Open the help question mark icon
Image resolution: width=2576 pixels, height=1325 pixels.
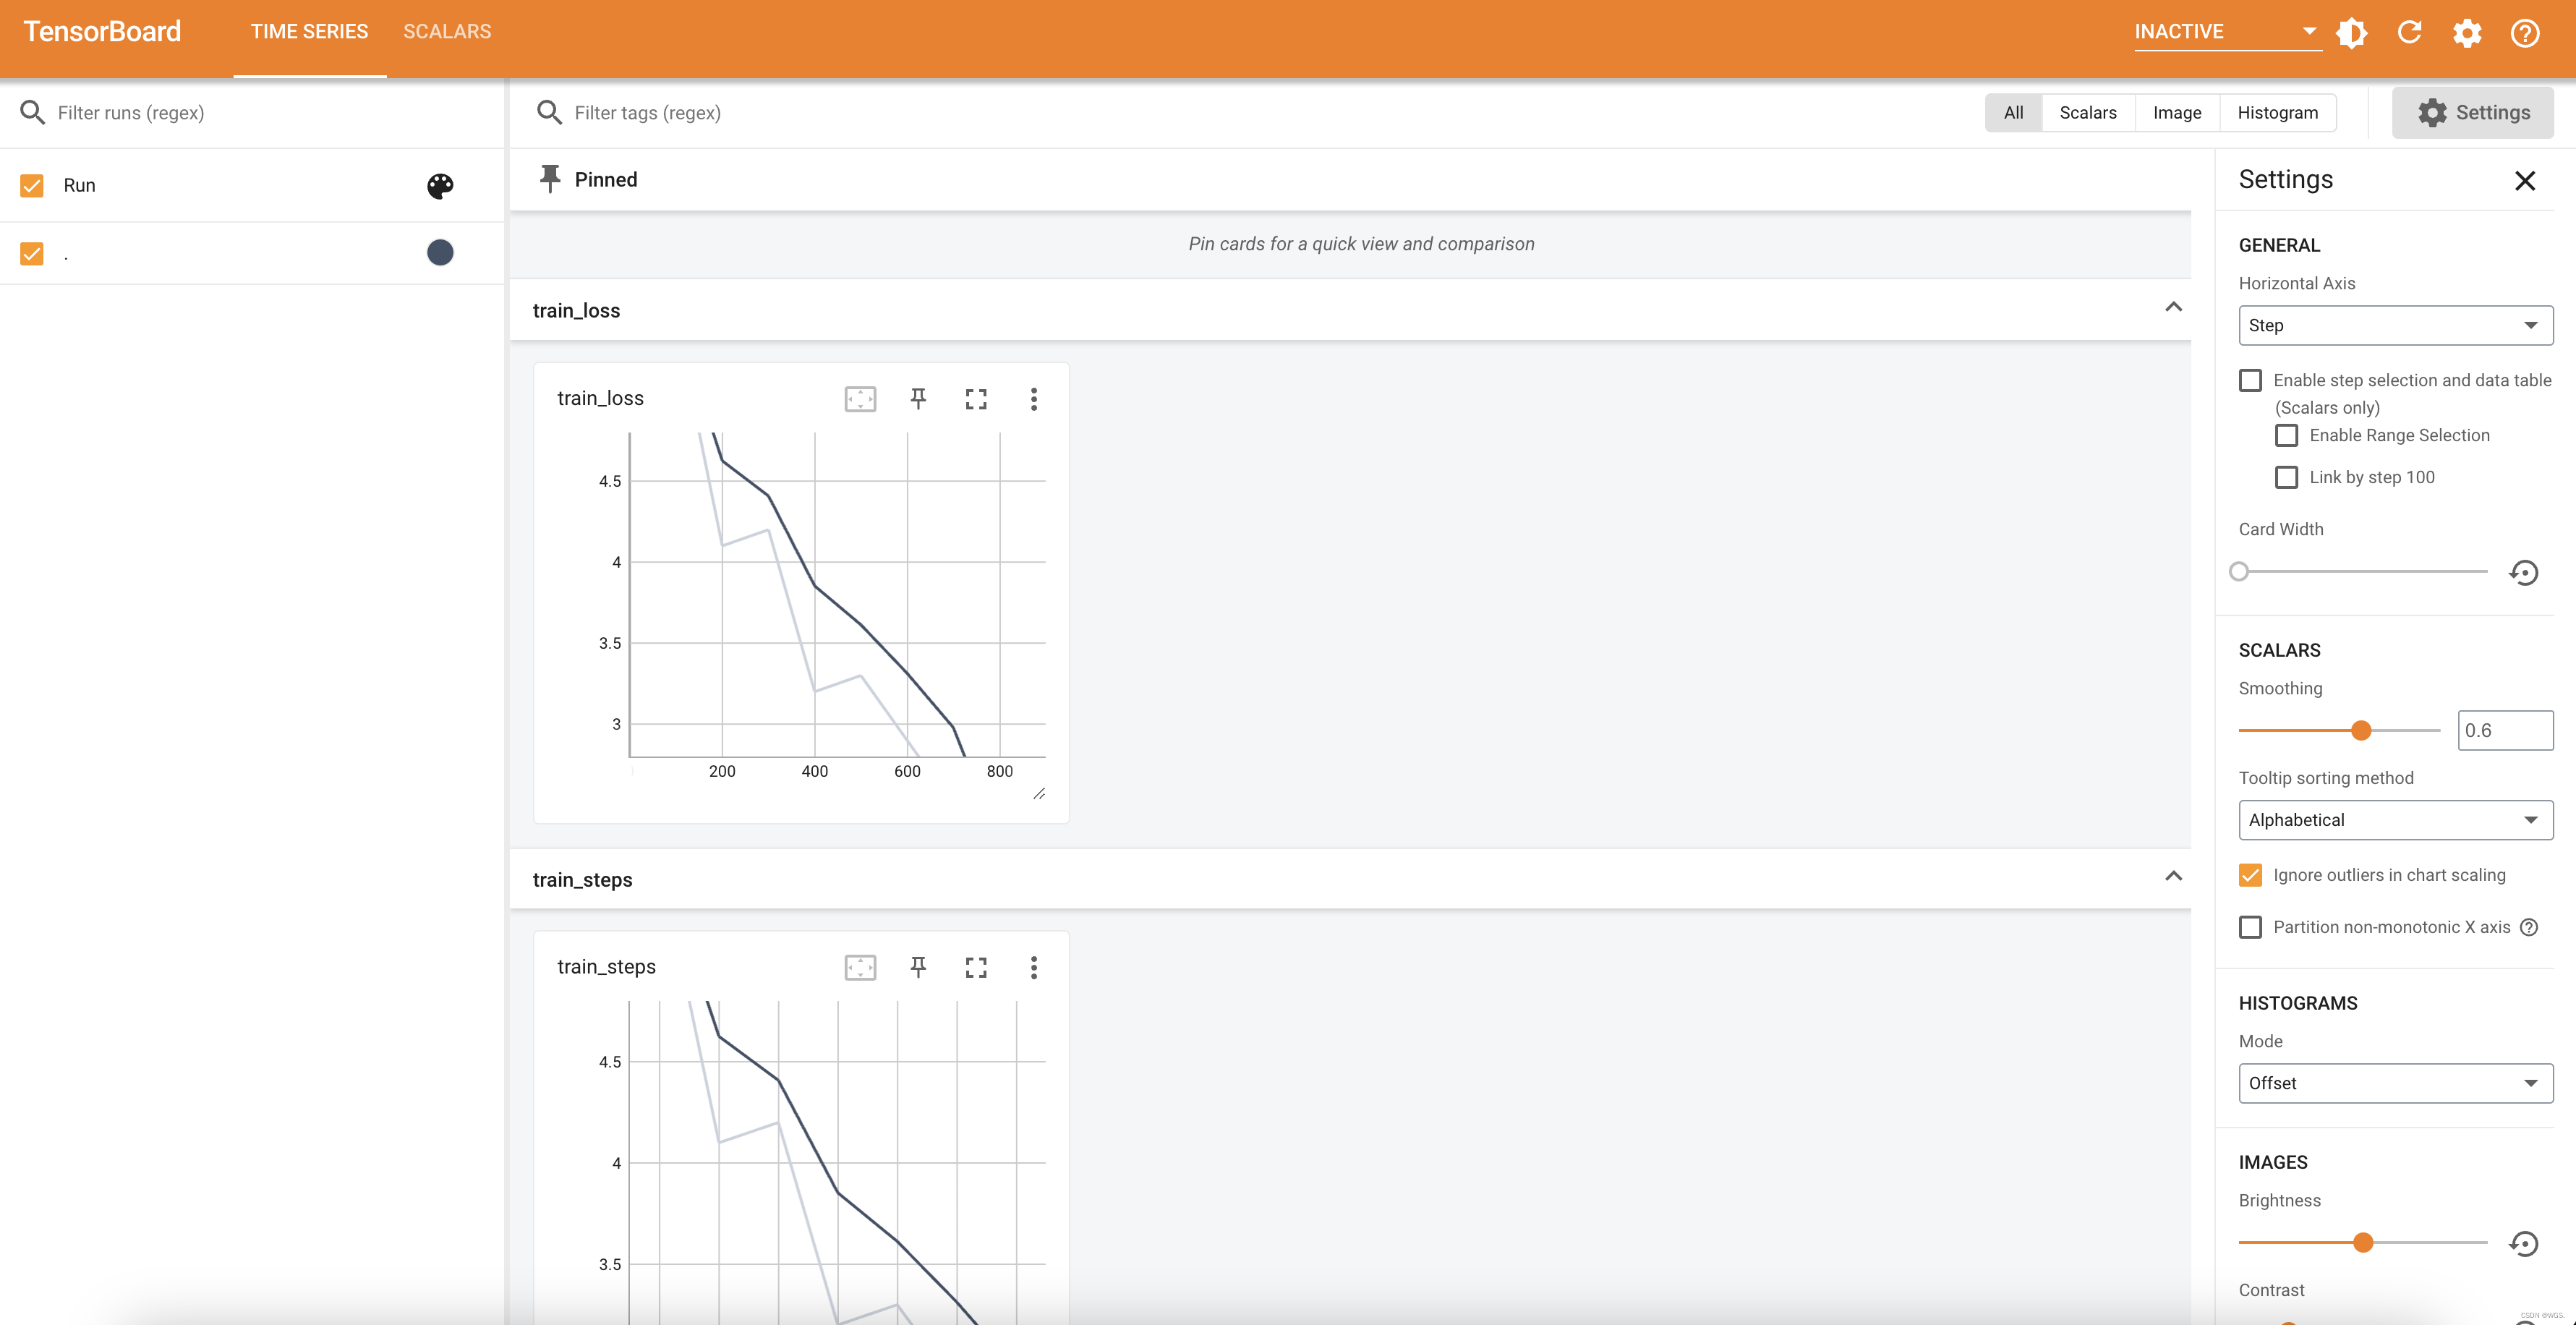[2525, 33]
